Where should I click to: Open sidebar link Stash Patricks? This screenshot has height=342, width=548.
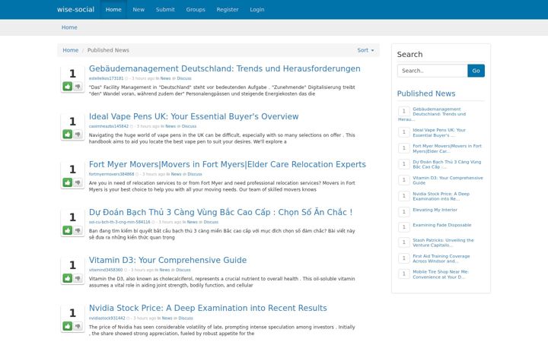click(443, 243)
